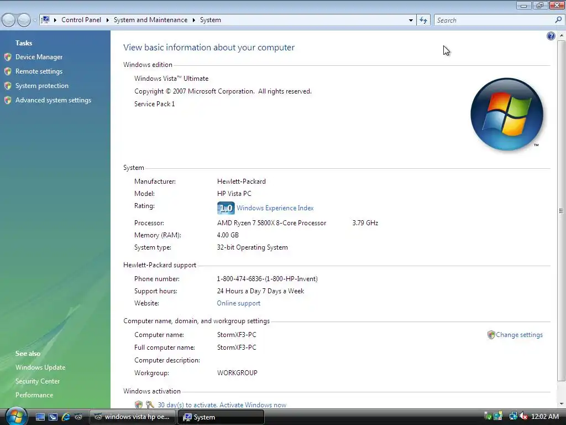Click the search magnifier icon

coord(558,20)
